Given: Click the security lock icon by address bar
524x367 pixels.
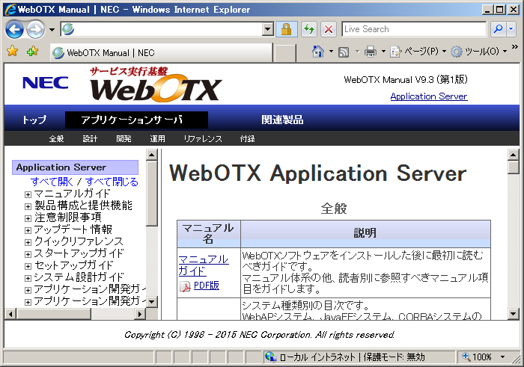Looking at the screenshot, I should point(285,29).
